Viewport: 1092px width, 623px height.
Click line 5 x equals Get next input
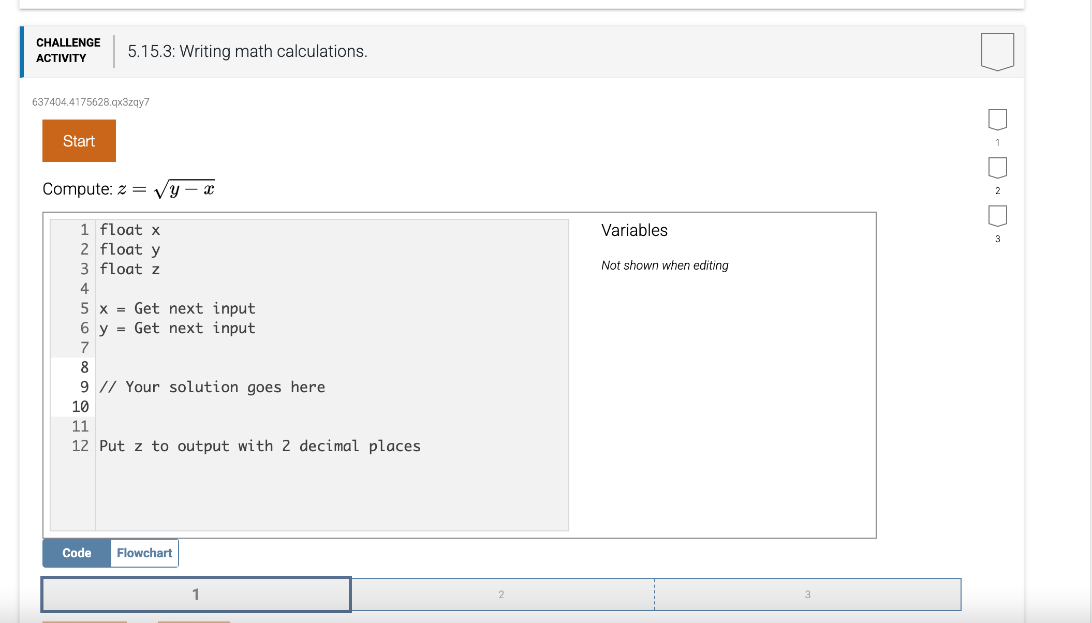tap(178, 308)
